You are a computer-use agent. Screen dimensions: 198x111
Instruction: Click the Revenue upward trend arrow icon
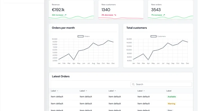pos(65,15)
